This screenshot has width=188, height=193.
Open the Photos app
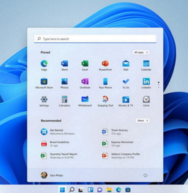coord(64,83)
